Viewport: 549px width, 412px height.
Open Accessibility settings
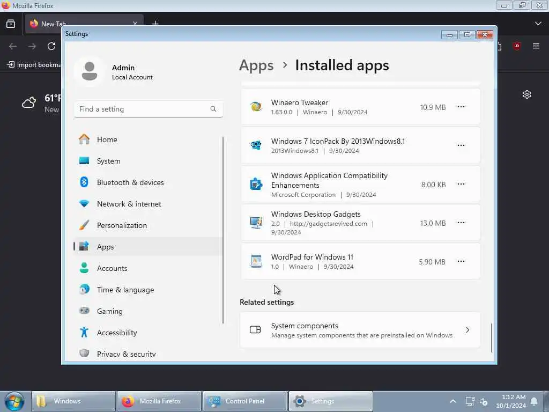pos(148,333)
